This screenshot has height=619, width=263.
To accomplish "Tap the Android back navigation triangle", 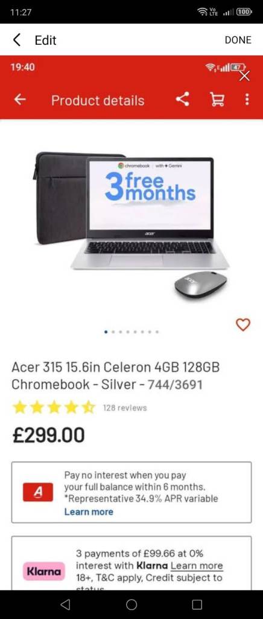I will 66,604.
